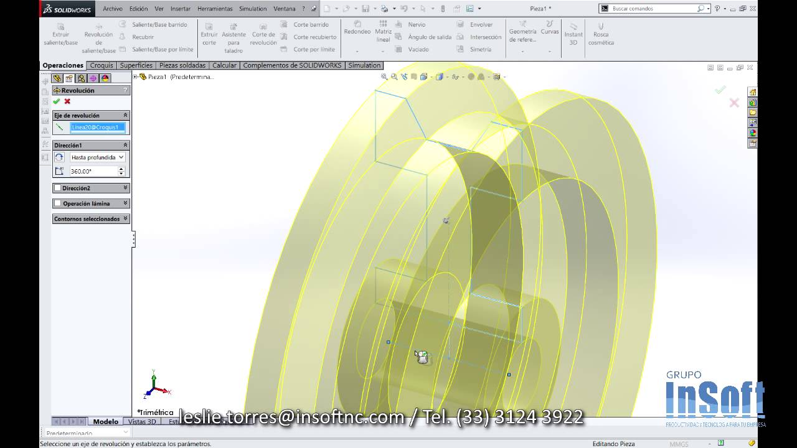Click the Instant 3D tool
The width and height of the screenshot is (797, 448).
pos(573,34)
